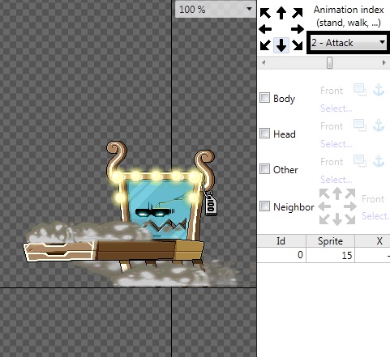The height and width of the screenshot is (357, 390).
Task: Select the down-right direction arrow
Action: coord(298,45)
